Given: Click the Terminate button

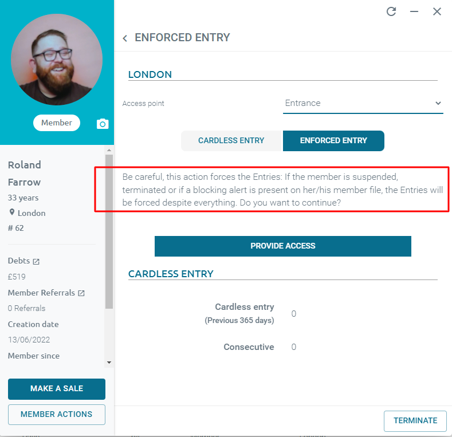Looking at the screenshot, I should 415,421.
